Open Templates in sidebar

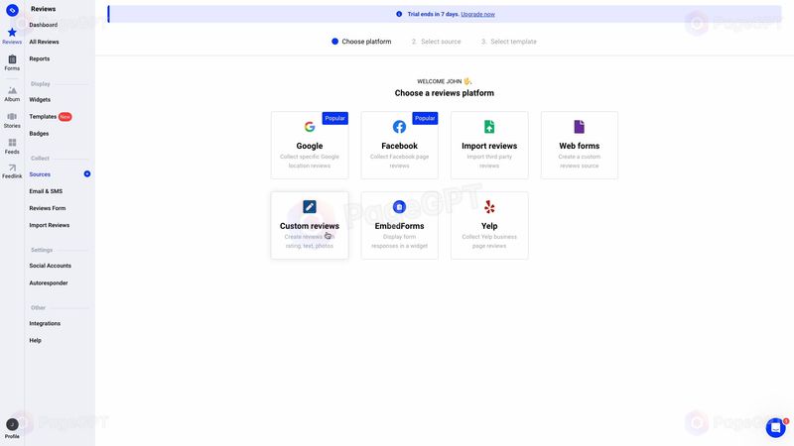coord(43,116)
